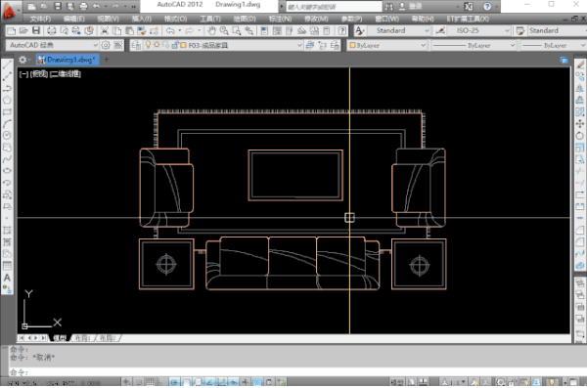The height and width of the screenshot is (388, 587).
Task: Select the Polygon draw tool
Action: 7,101
